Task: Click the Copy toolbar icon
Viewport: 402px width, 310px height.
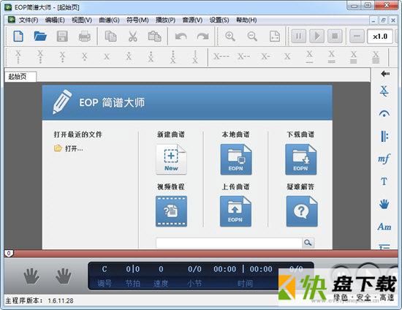Action: (110, 36)
